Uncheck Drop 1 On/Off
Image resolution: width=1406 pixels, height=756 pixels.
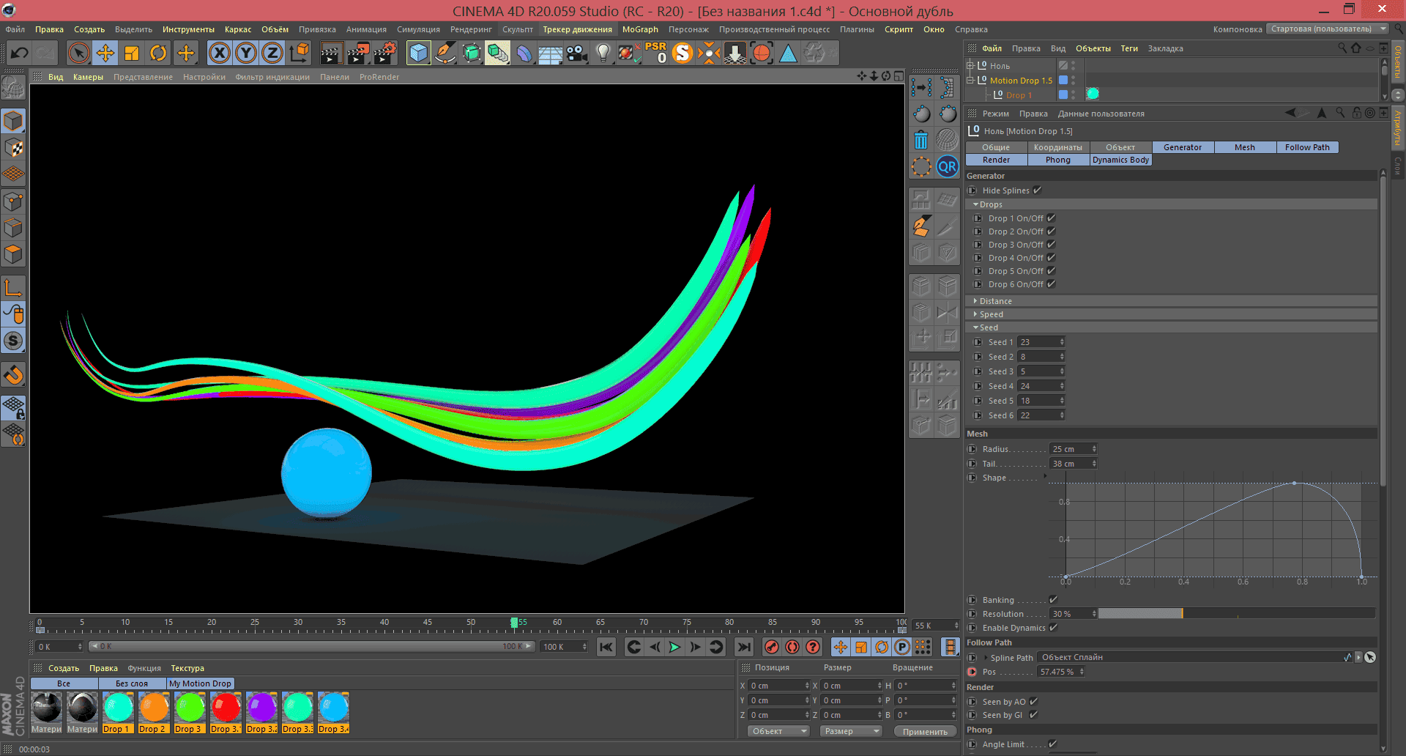[x=1051, y=218]
